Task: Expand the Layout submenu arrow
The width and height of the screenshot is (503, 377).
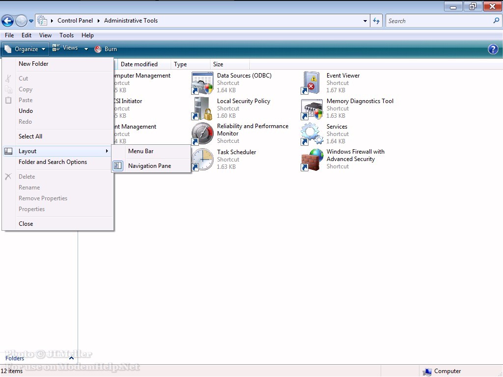Action: pyautogui.click(x=107, y=151)
